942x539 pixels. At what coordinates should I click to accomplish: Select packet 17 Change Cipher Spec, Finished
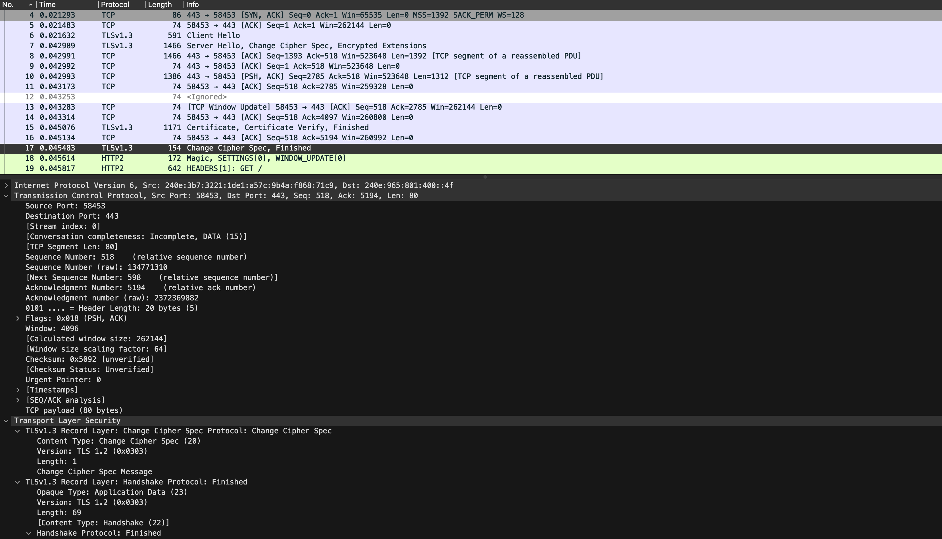(471, 148)
